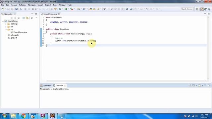Screen dimensions: 212x119
Task: Click Collapse All icon in Navigator toolbar
Action: click(24, 18)
